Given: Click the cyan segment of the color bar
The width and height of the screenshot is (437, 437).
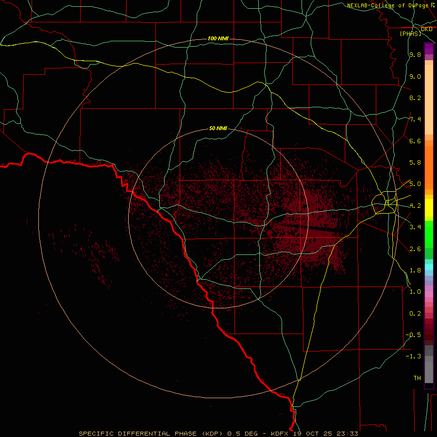Looking at the screenshot, I should 429,267.
